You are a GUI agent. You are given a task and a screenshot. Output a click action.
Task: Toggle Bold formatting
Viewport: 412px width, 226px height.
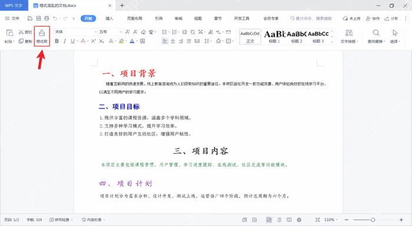[57, 41]
